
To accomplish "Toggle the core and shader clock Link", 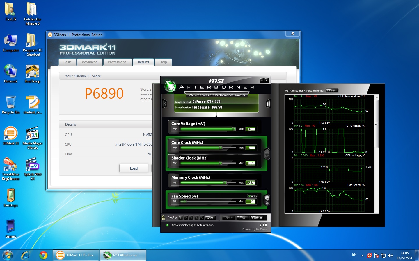I will pyautogui.click(x=267, y=154).
